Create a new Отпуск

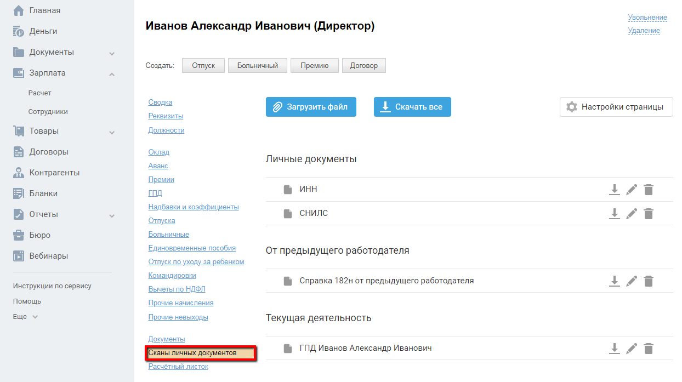pyautogui.click(x=203, y=66)
